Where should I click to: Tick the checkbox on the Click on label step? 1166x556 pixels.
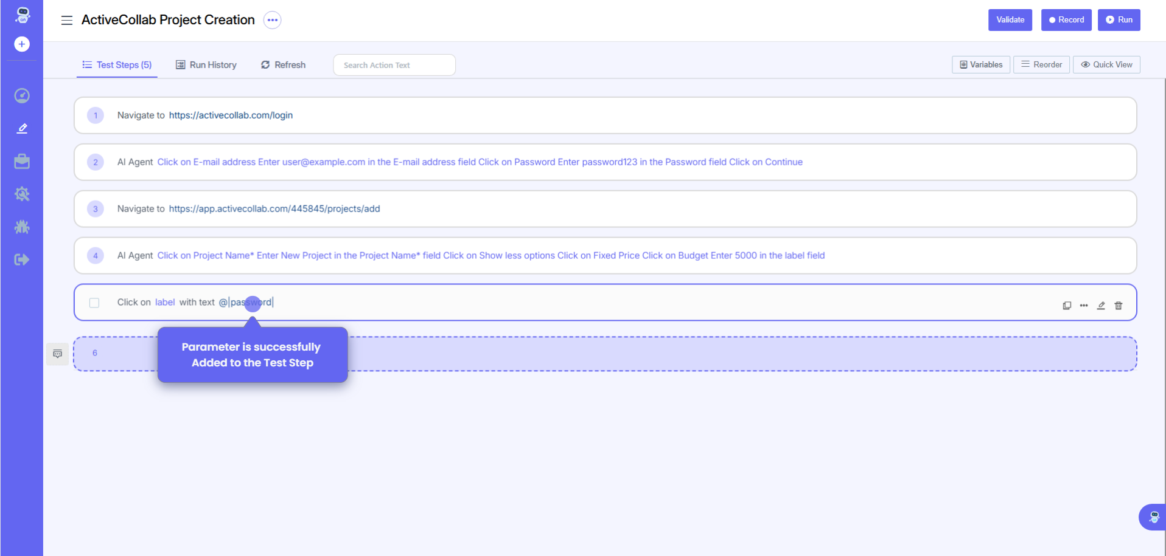[x=94, y=303]
